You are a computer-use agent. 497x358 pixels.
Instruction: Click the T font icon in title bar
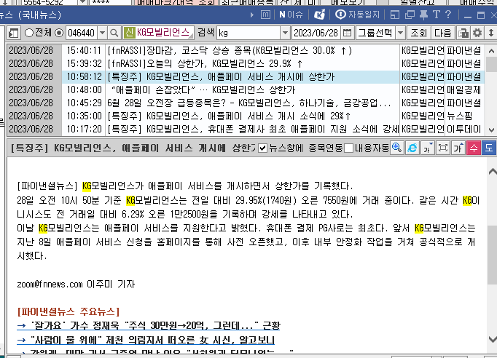coord(436,15)
